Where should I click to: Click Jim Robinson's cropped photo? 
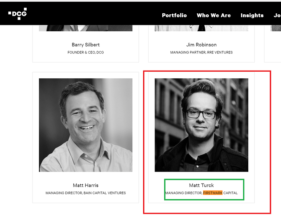tap(201, 28)
